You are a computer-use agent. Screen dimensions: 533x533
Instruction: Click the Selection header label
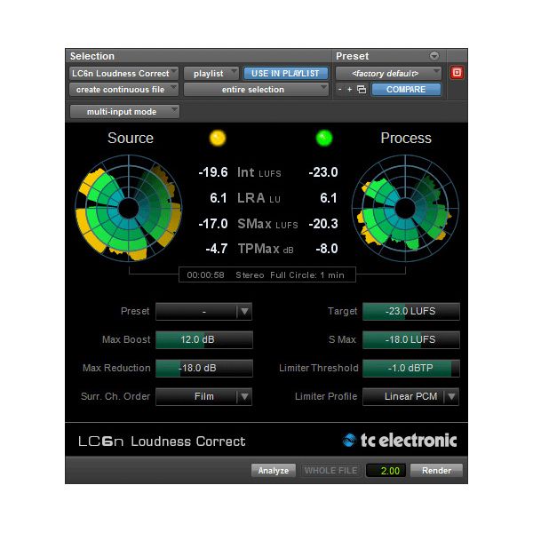point(92,56)
